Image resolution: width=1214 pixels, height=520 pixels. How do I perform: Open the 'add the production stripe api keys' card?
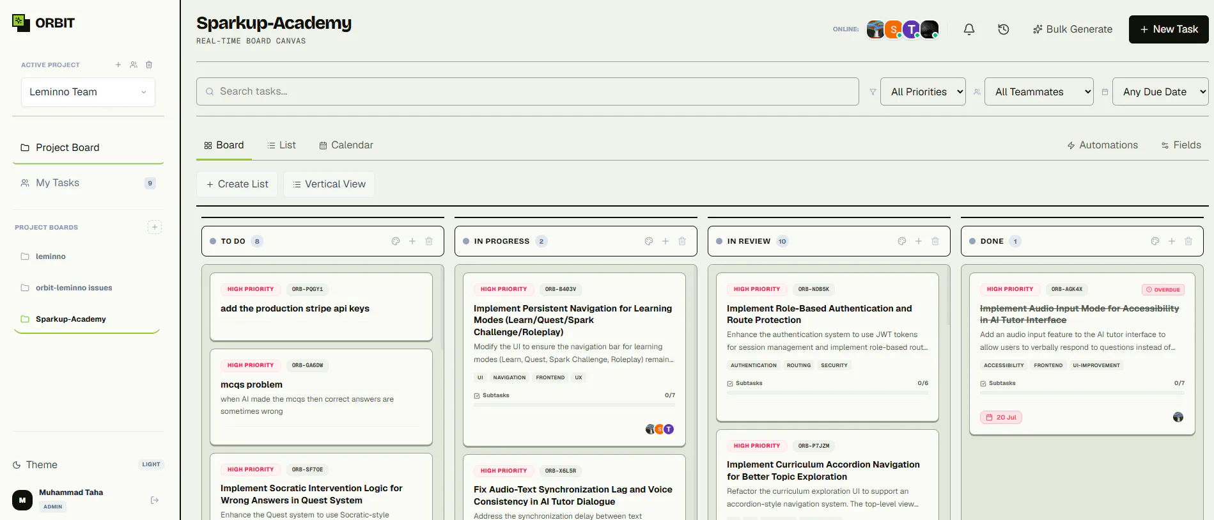coord(321,307)
